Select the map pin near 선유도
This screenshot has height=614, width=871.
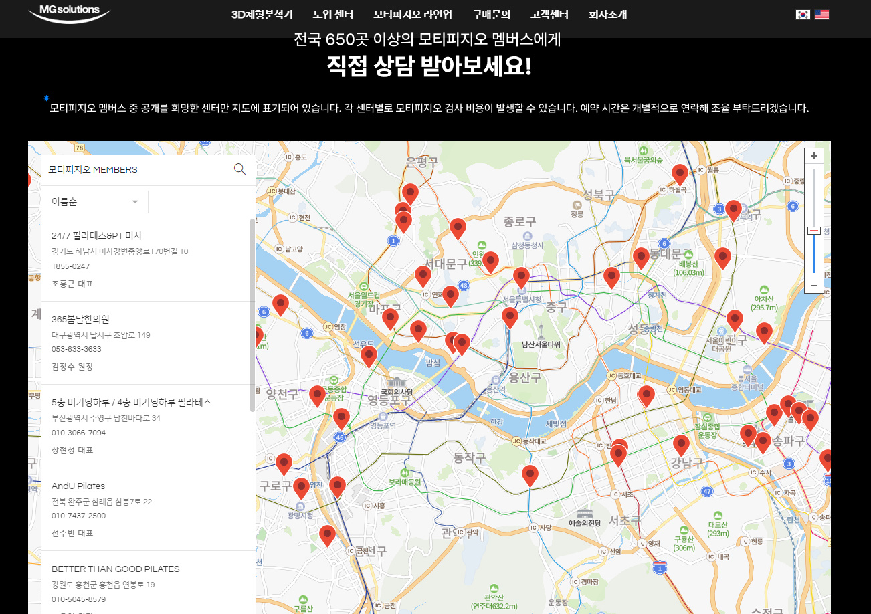point(368,356)
